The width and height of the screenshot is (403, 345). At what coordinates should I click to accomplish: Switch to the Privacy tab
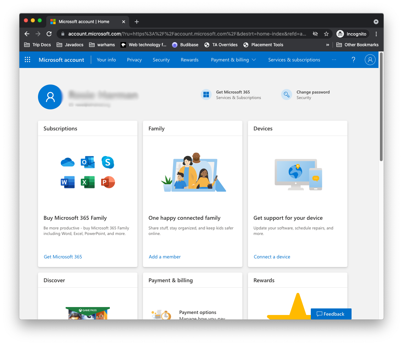[x=134, y=59]
